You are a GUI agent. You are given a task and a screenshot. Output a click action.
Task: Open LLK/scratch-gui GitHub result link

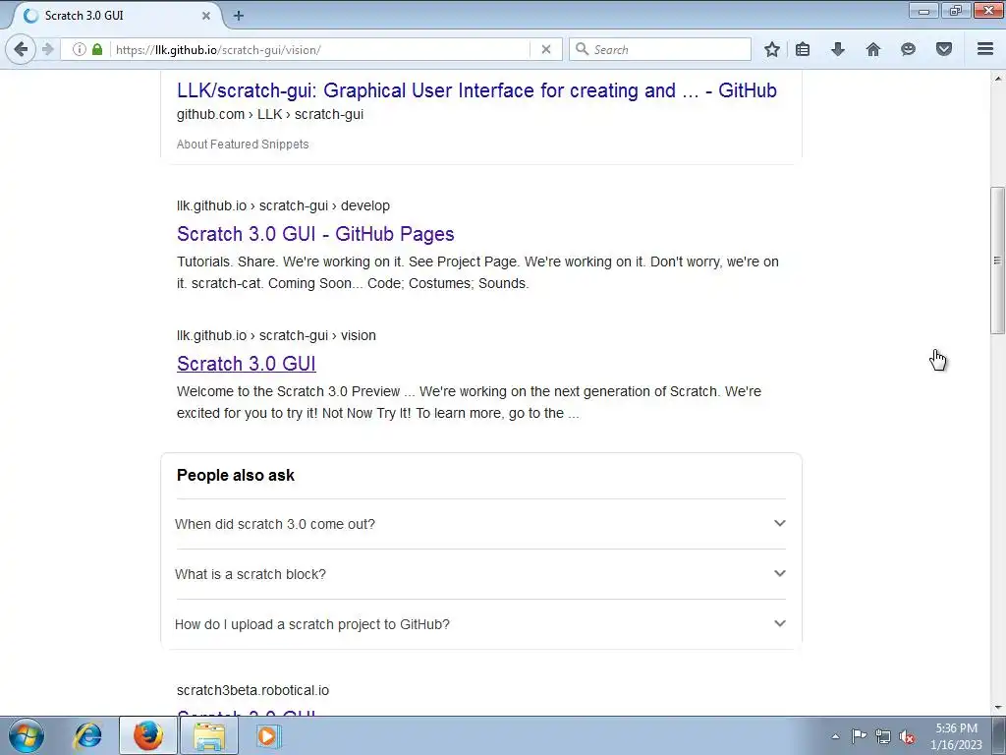click(x=476, y=90)
